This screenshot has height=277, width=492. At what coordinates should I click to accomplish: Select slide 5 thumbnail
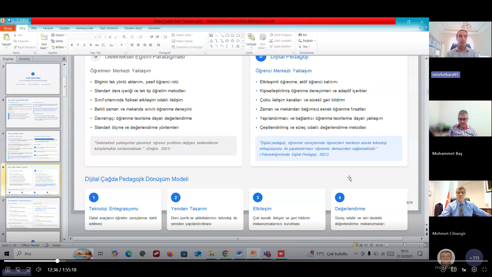click(33, 146)
